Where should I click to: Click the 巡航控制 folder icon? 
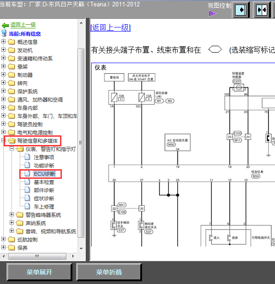coord(11,240)
